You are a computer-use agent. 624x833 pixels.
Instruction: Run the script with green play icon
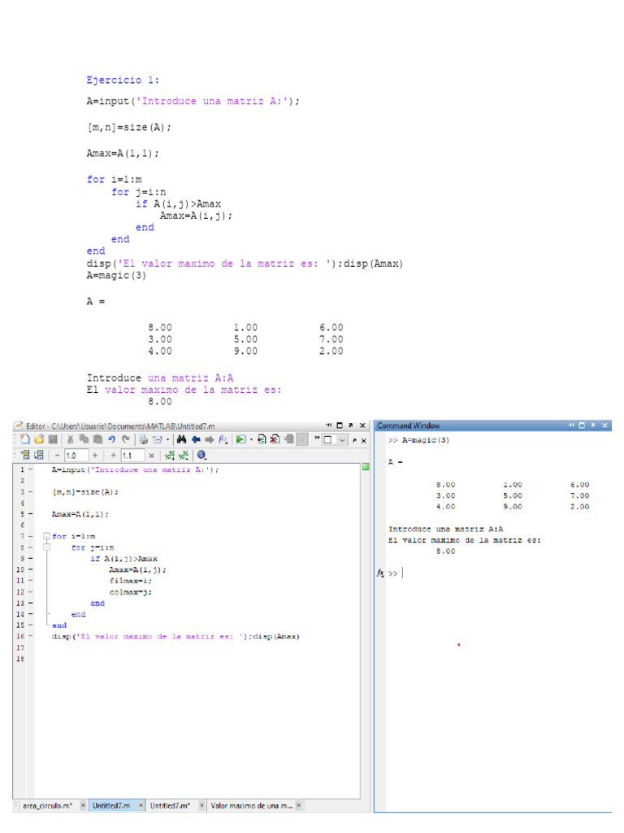pos(240,439)
